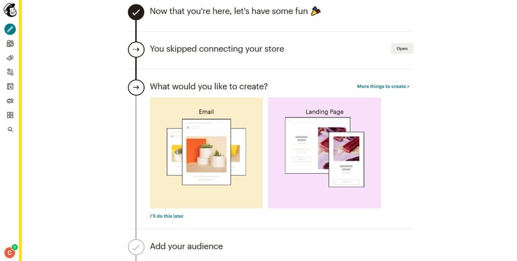Open the Automations sidebar icon
517x261 pixels.
pos(10,72)
